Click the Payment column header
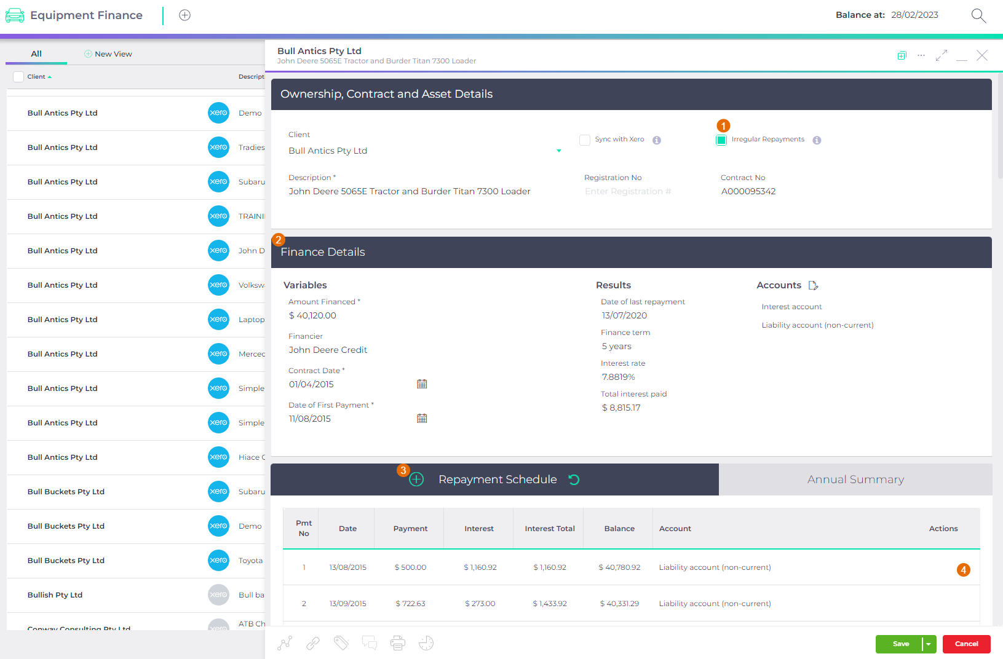Screen dimensions: 1003x659 pyautogui.click(x=410, y=529)
